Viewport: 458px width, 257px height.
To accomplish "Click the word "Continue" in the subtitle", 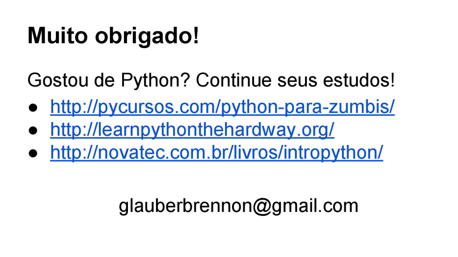I will [233, 80].
